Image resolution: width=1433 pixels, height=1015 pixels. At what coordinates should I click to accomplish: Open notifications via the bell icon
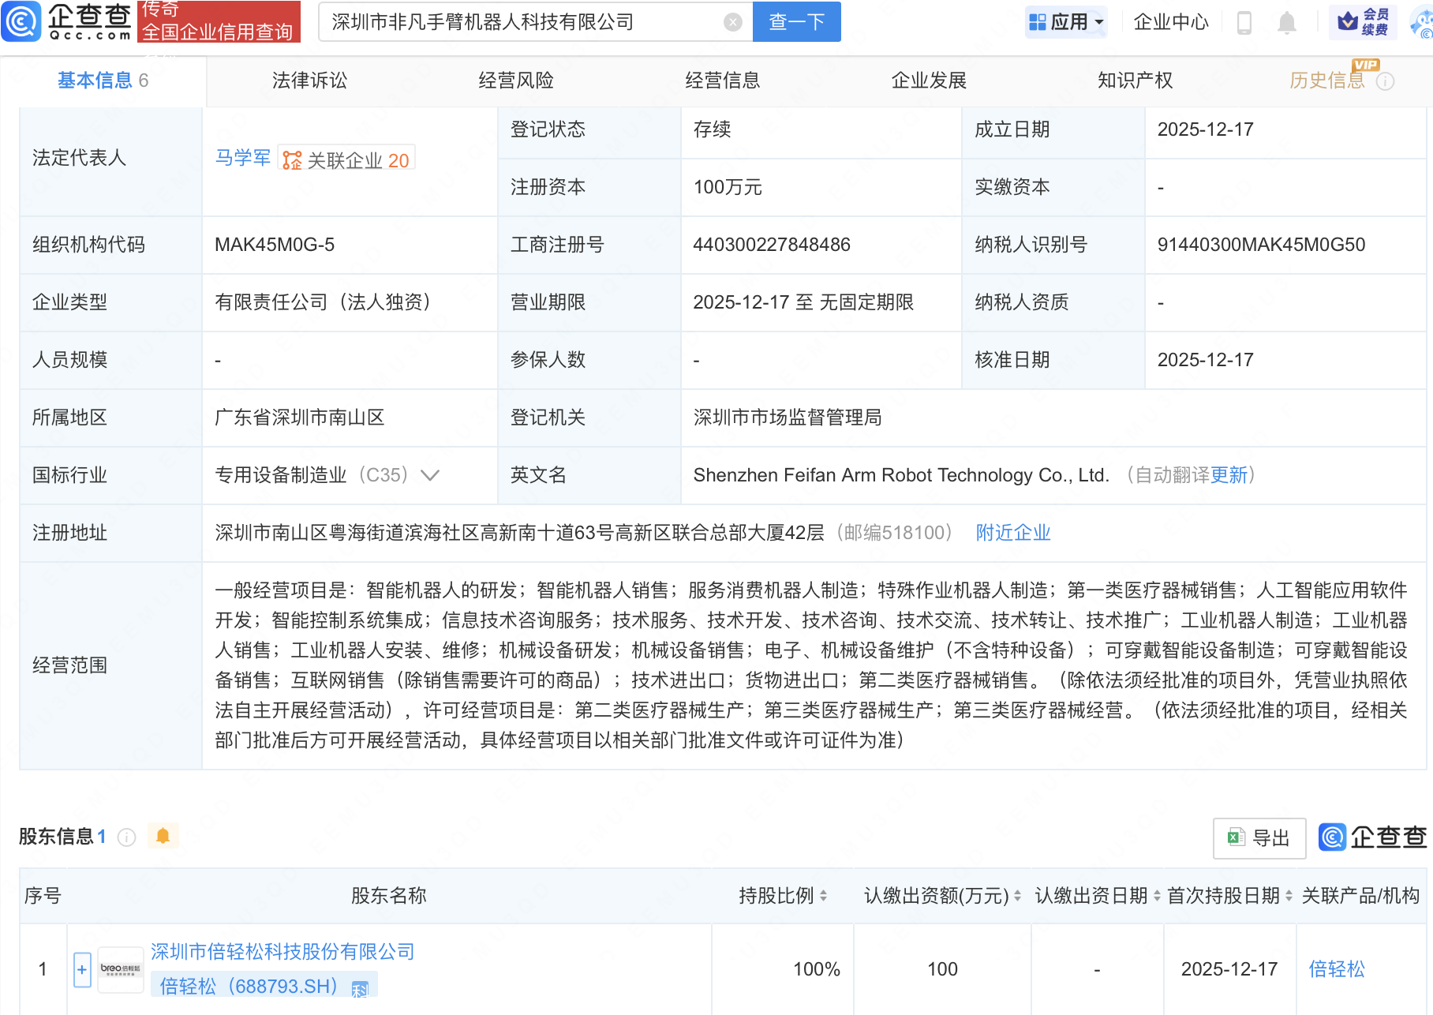pos(1286,22)
